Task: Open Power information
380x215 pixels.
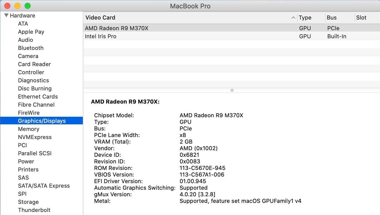Action: point(26,161)
